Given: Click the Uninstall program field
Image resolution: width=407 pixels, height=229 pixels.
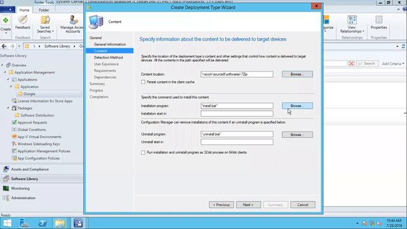Looking at the screenshot, I should click(237, 134).
